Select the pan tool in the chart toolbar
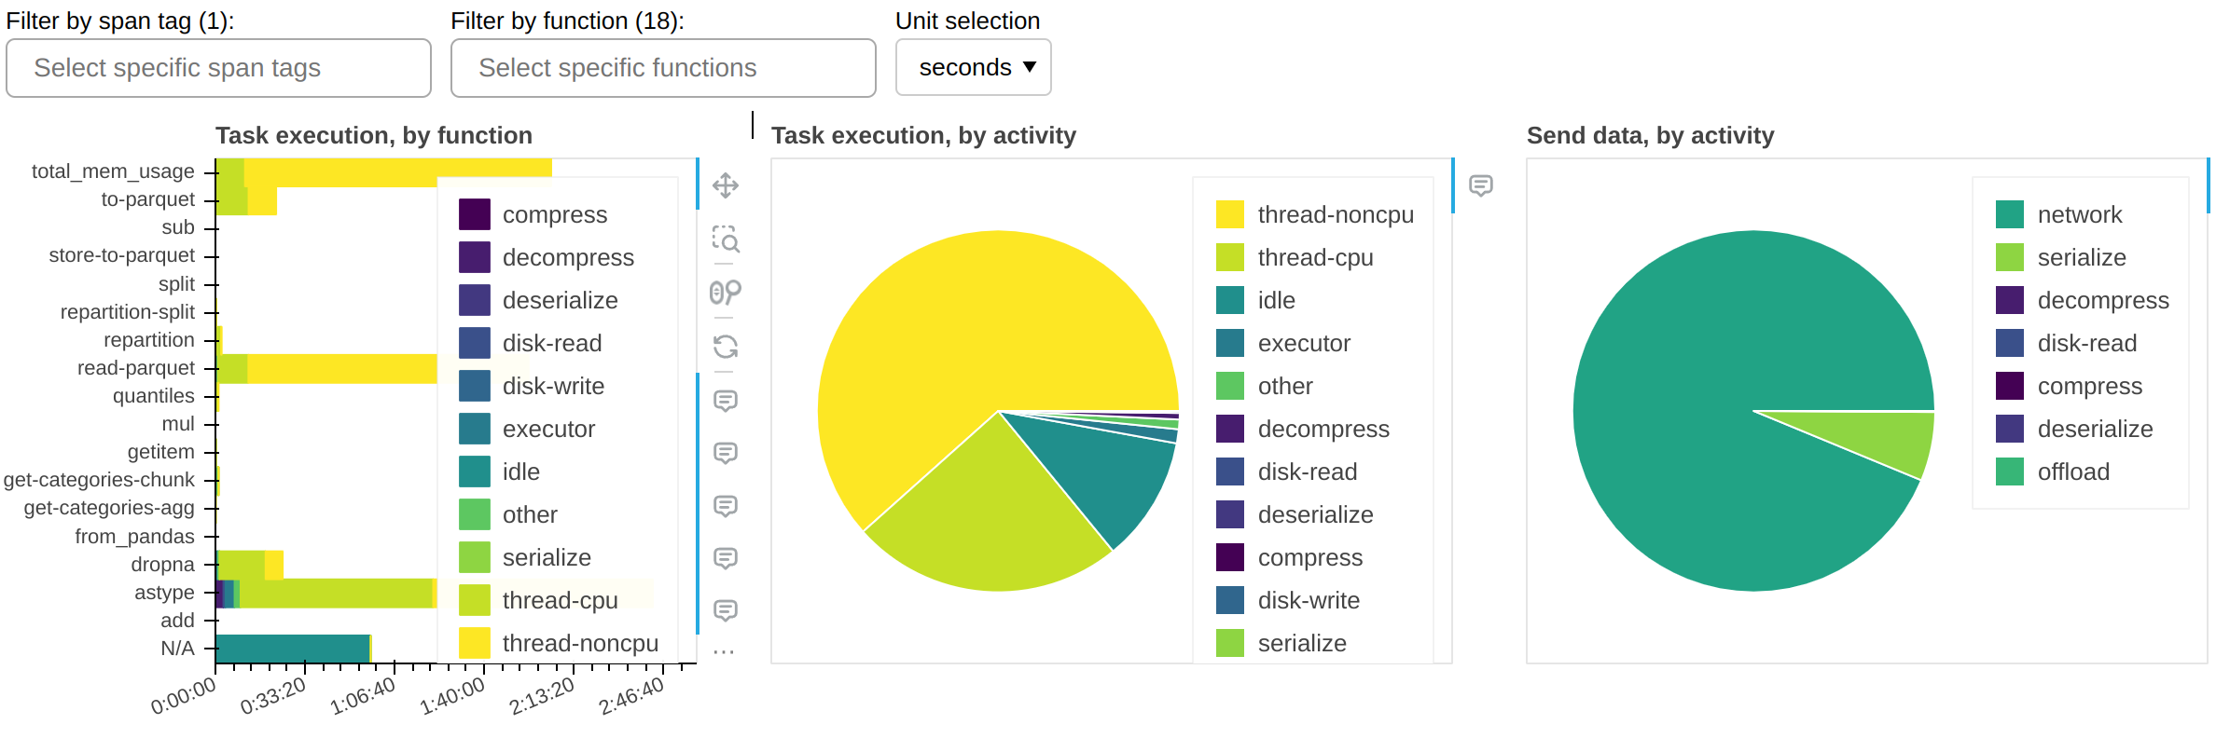Image resolution: width=2216 pixels, height=738 pixels. click(727, 185)
